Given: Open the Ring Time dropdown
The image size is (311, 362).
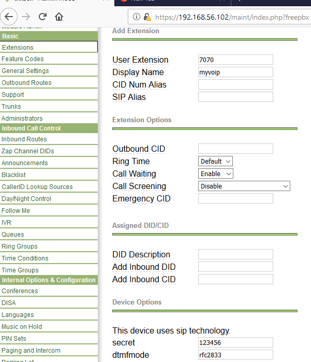Looking at the screenshot, I should pos(215,161).
